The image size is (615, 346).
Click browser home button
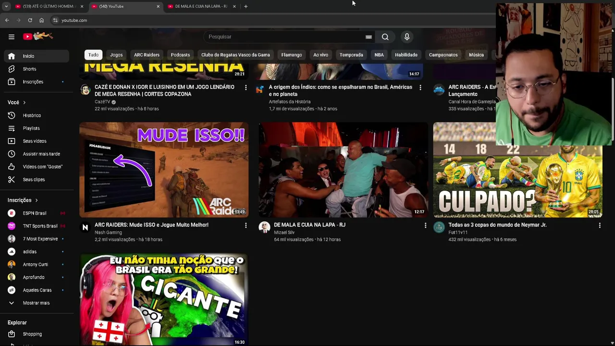coord(41,20)
